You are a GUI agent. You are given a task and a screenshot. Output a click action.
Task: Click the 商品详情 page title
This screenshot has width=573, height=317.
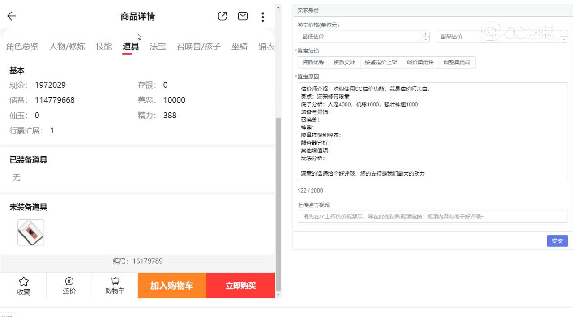[138, 17]
